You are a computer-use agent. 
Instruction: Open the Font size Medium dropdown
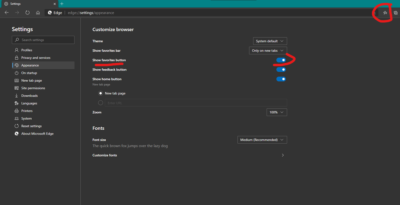(x=262, y=140)
